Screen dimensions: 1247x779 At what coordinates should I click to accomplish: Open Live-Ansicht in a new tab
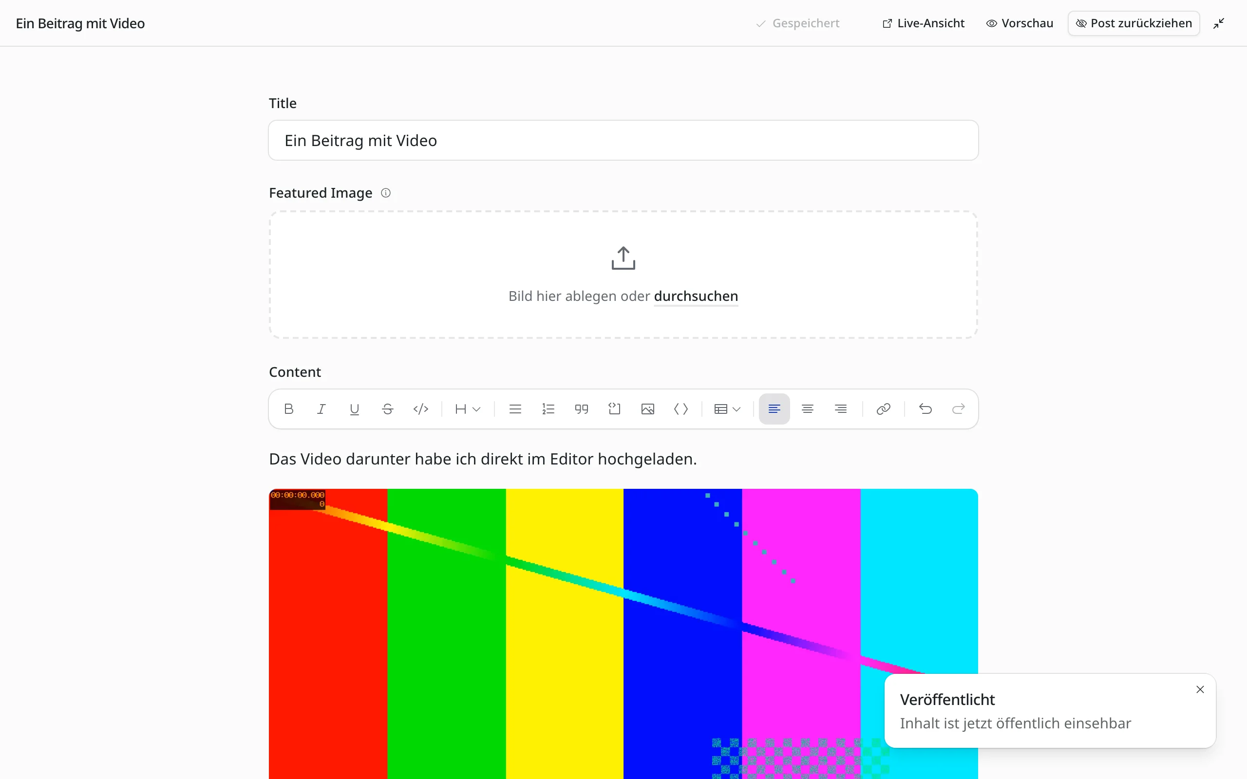(x=924, y=23)
